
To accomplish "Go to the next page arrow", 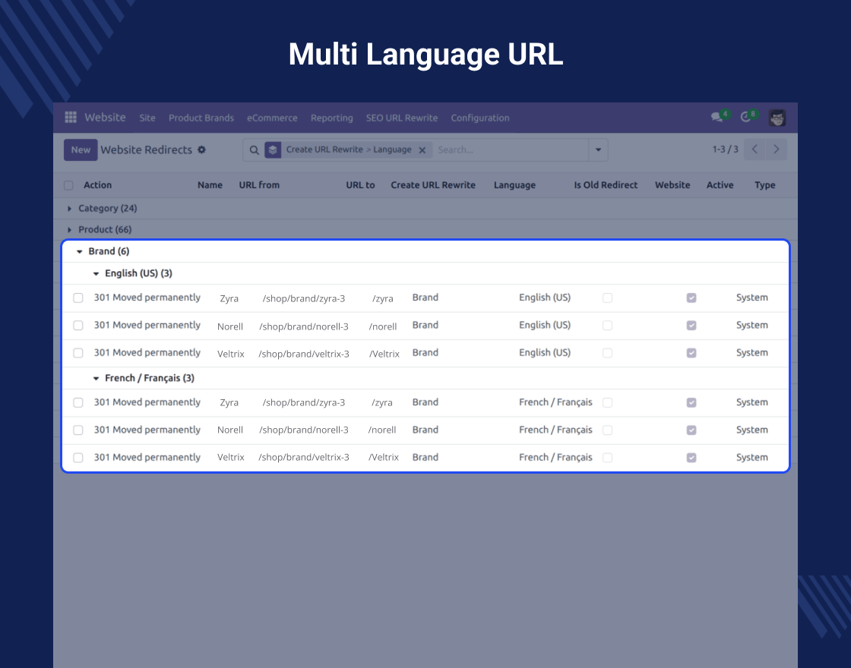I will (776, 149).
